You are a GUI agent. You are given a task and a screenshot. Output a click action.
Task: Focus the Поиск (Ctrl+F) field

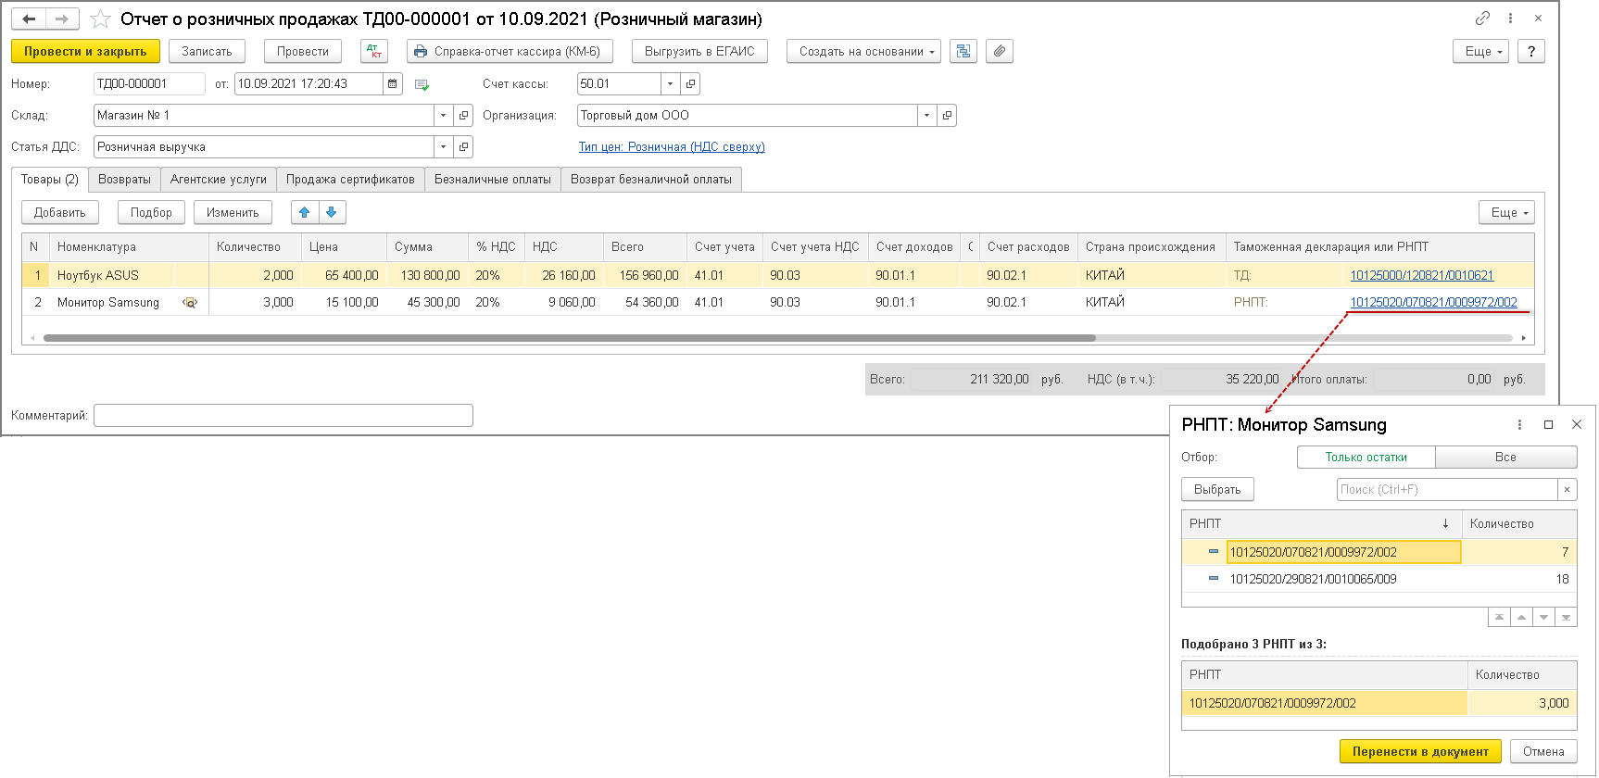(1446, 490)
